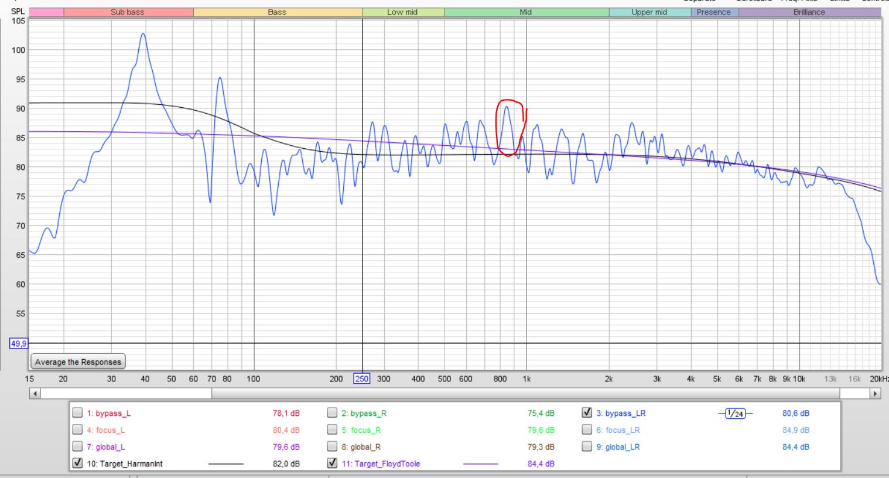Tick the 6: focus_LR checkbox
The width and height of the screenshot is (889, 478).
point(587,430)
